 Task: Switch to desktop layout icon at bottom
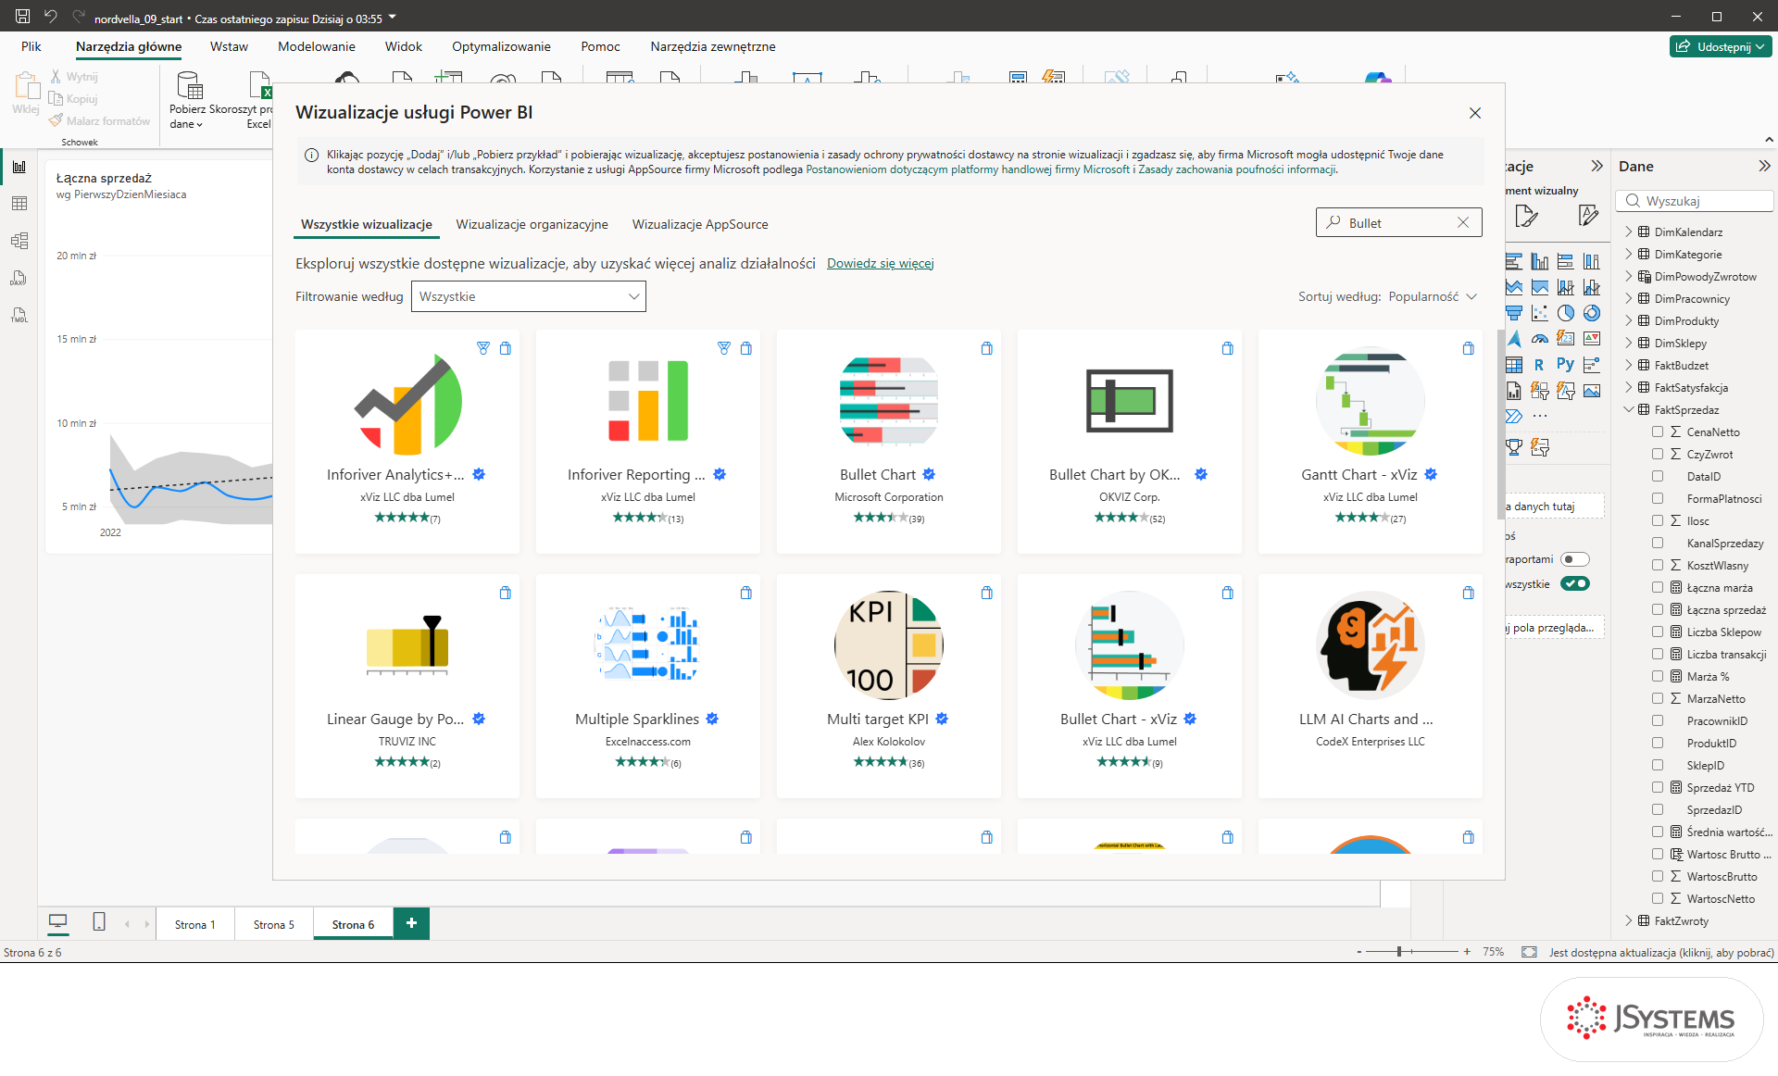coord(57,921)
